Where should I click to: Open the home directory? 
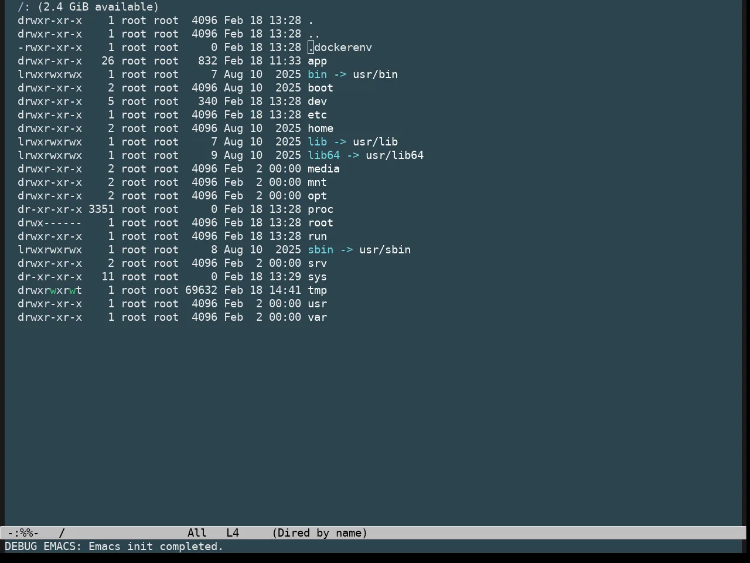[321, 128]
